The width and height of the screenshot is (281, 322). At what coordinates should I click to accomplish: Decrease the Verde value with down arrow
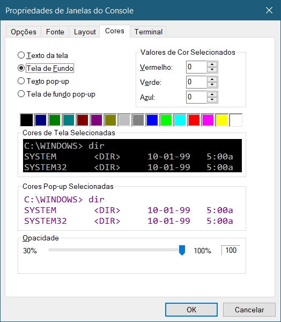pos(212,85)
